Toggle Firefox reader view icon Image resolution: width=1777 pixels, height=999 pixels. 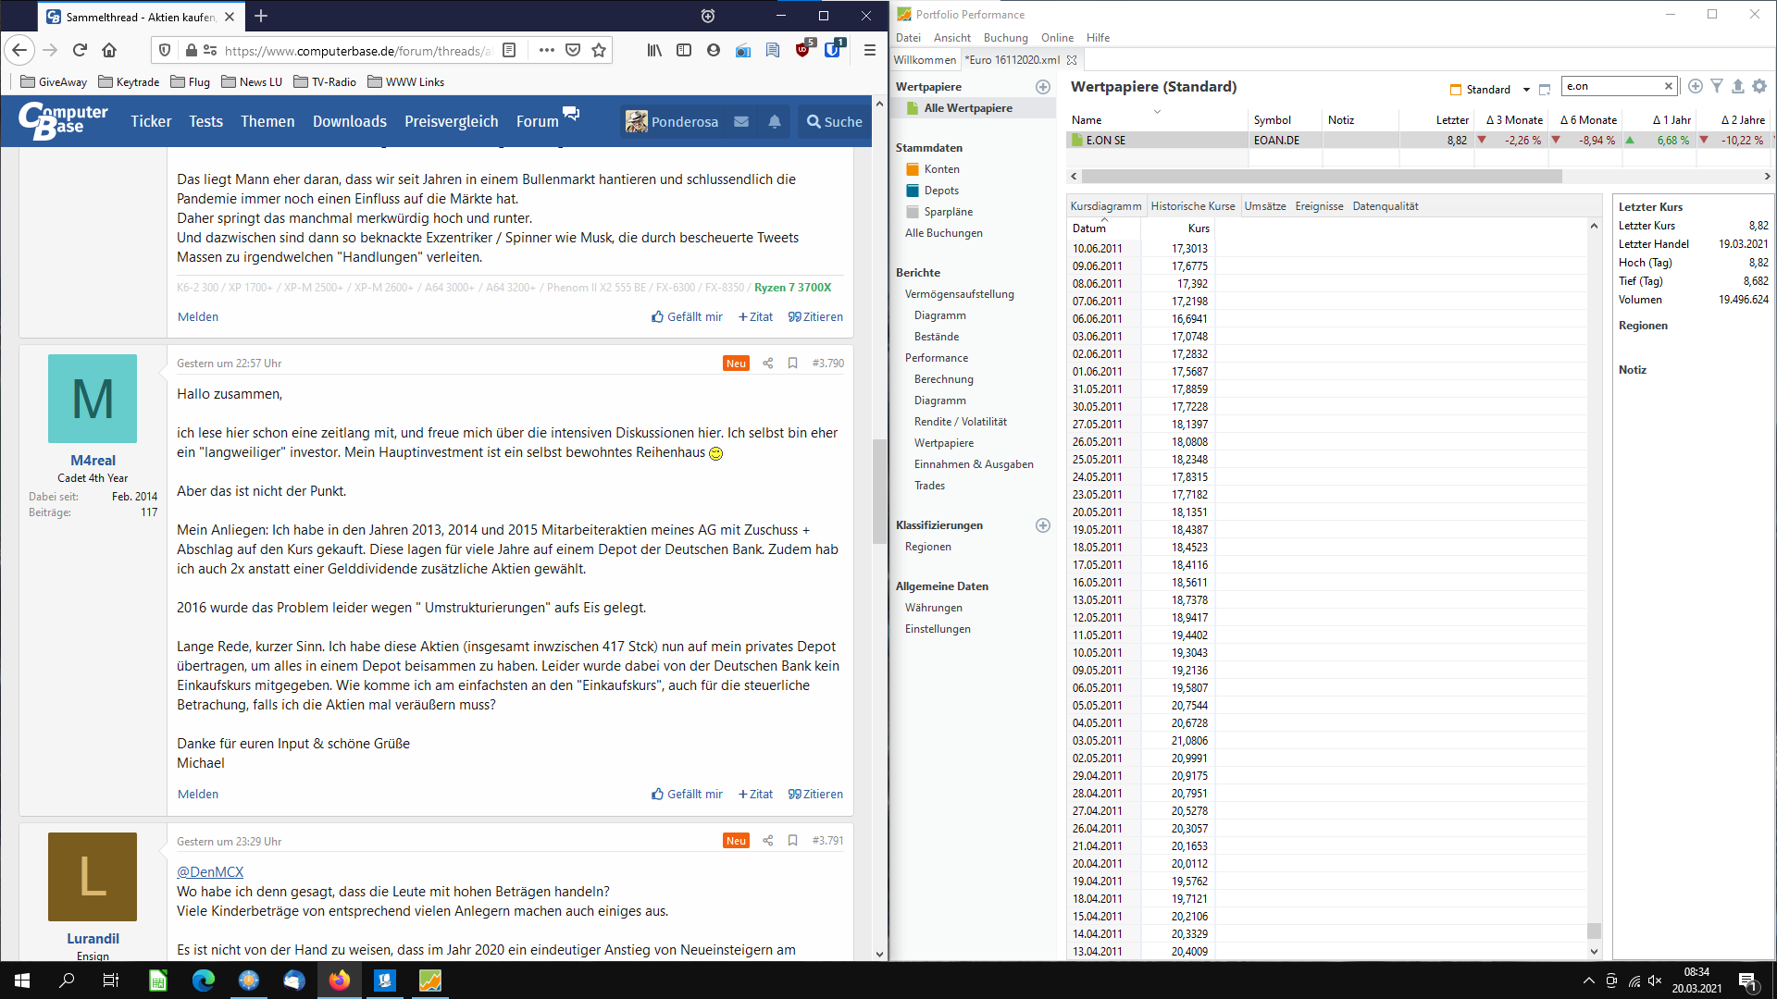pos(509,50)
